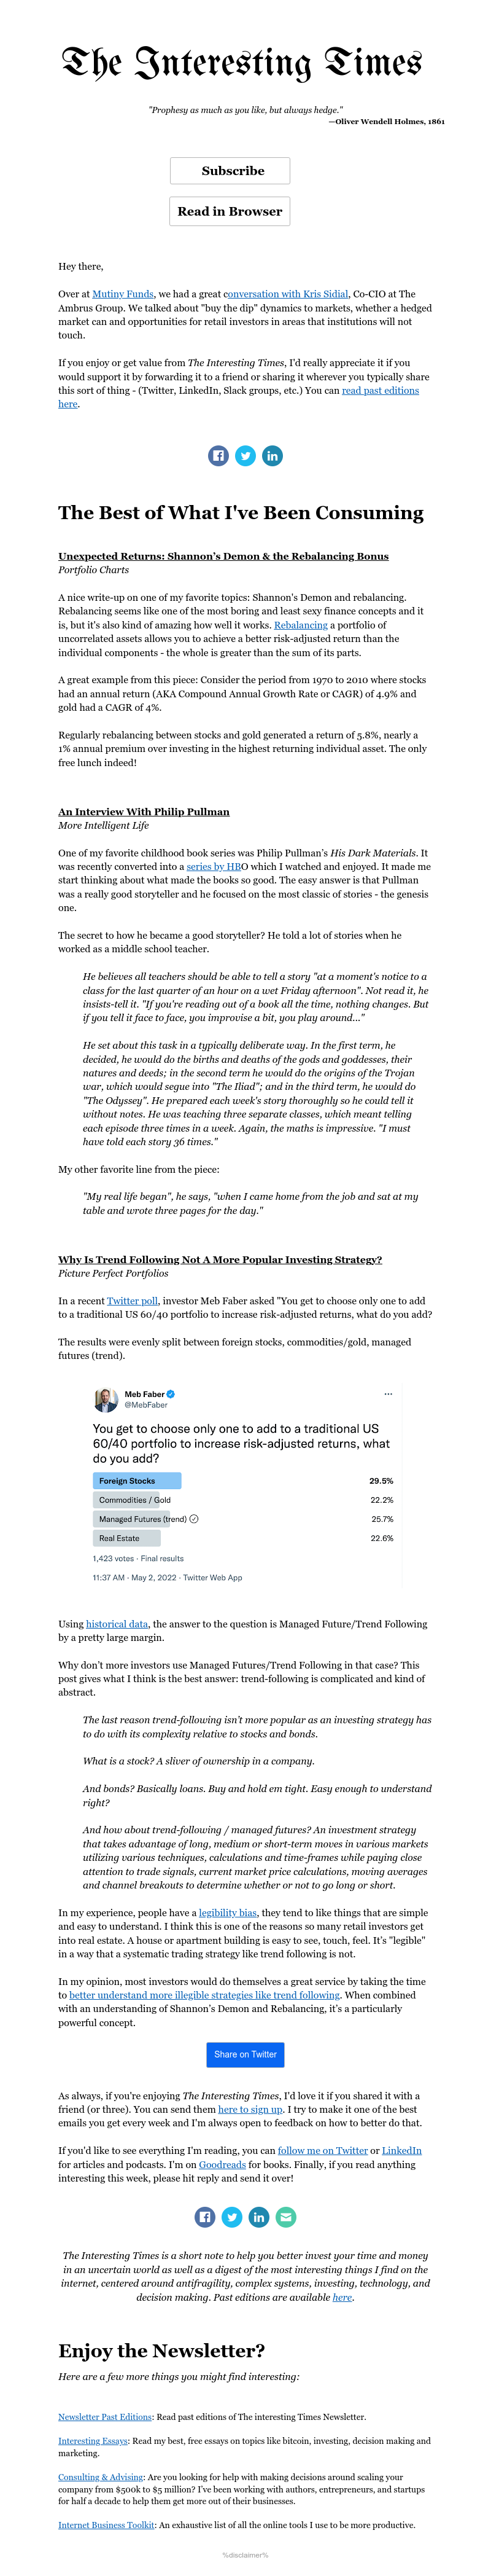Screen dimensions: 491x2576
Task: Click Meb Faber's profile picture in the tweet
Action: [106, 1399]
